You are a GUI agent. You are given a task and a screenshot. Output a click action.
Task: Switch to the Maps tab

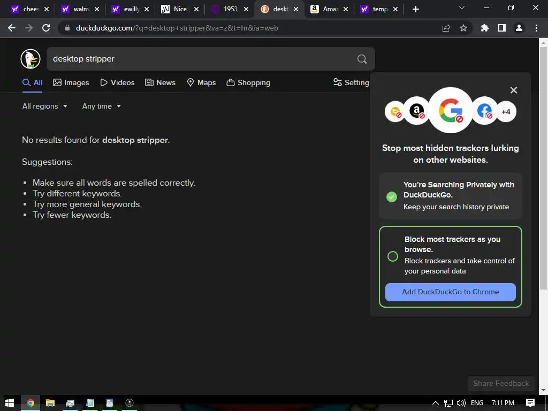201,82
